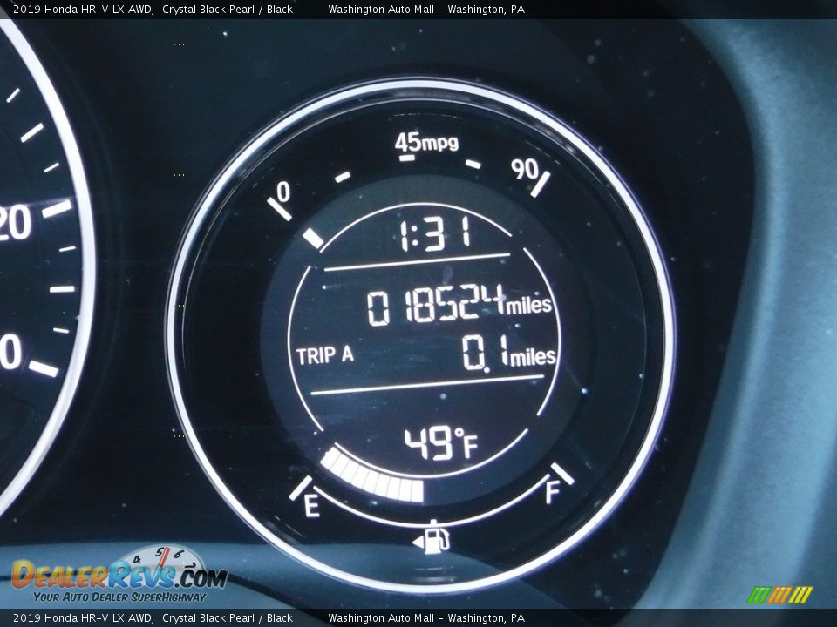The height and width of the screenshot is (627, 837).
Task: Click the DealerRevs.com logo
Action: point(119,574)
